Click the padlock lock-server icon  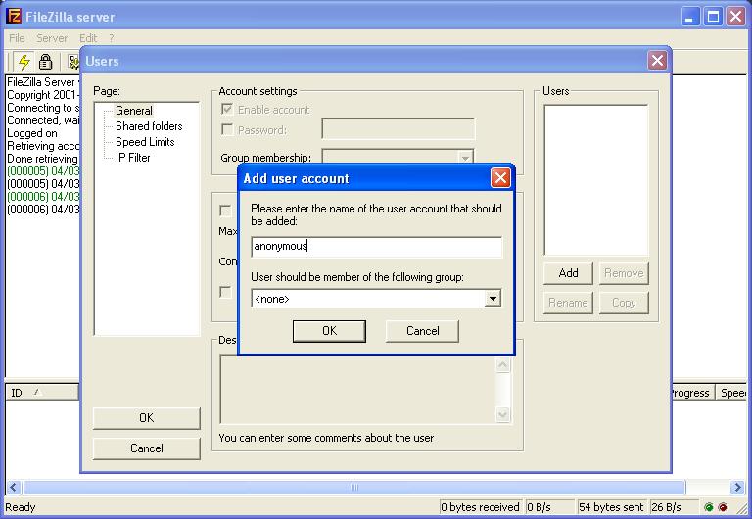(46, 62)
